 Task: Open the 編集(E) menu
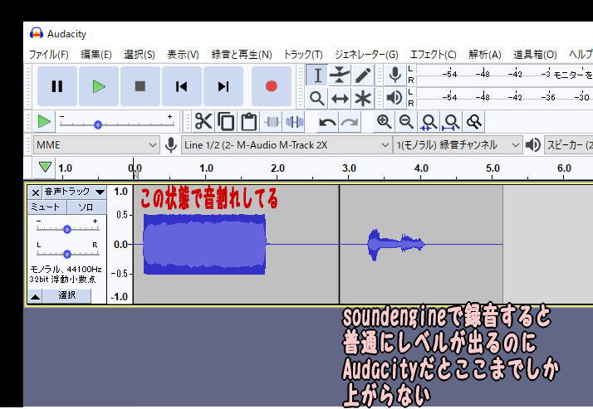(96, 55)
